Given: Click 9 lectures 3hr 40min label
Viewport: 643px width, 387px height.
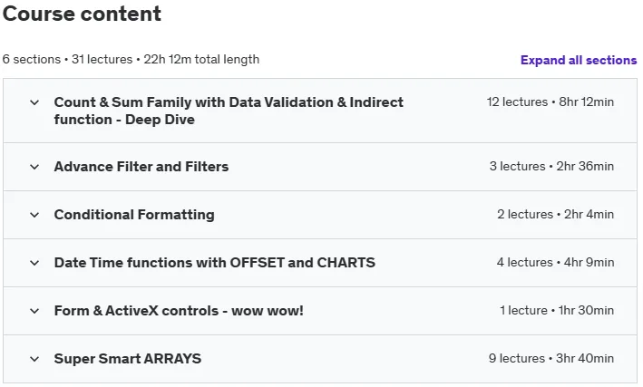Looking at the screenshot, I should coord(551,358).
